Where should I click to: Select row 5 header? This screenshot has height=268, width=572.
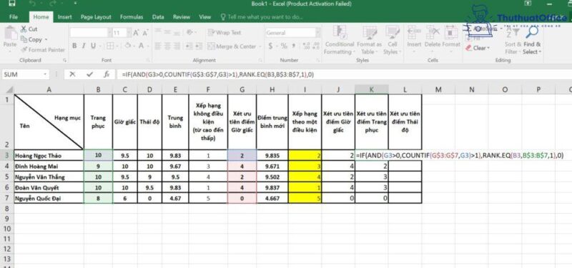(x=6, y=177)
